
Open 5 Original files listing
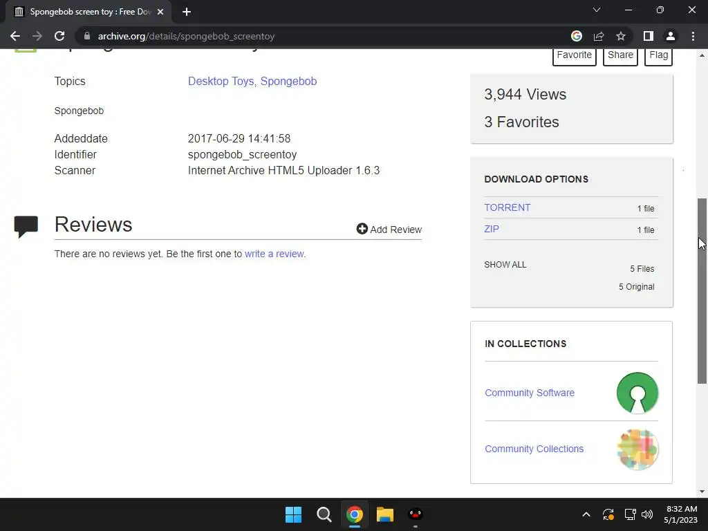click(x=636, y=287)
